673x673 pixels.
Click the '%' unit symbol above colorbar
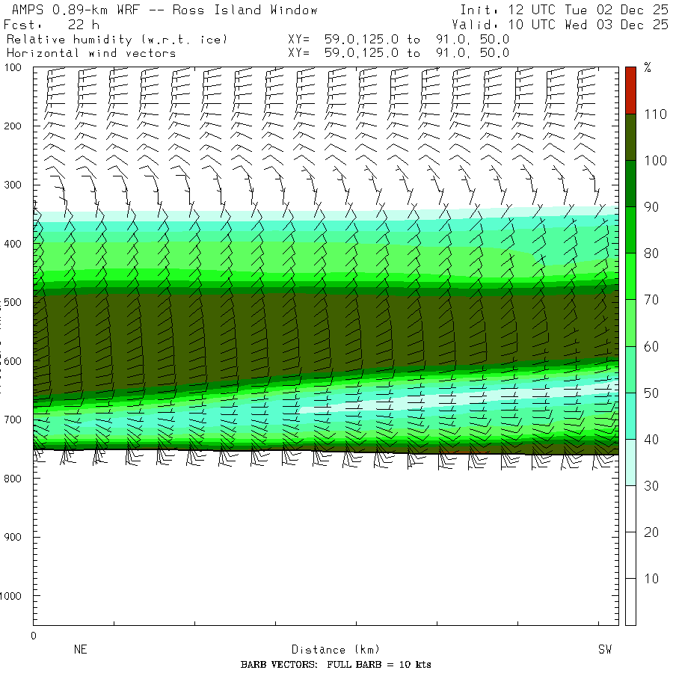(x=648, y=67)
